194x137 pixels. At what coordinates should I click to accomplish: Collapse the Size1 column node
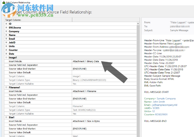point(6,117)
